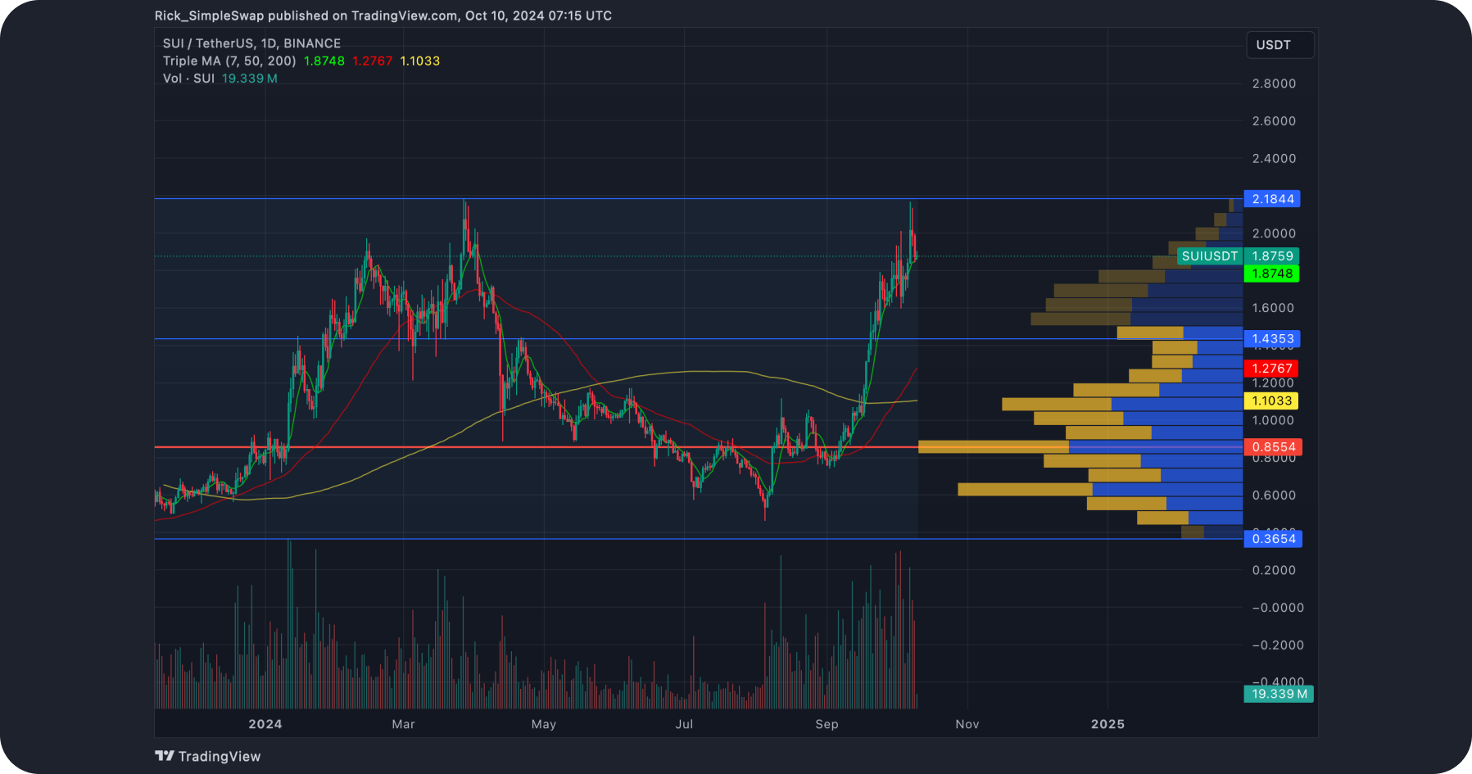
Task: Click the 19.339 M volume label
Action: 1278,694
